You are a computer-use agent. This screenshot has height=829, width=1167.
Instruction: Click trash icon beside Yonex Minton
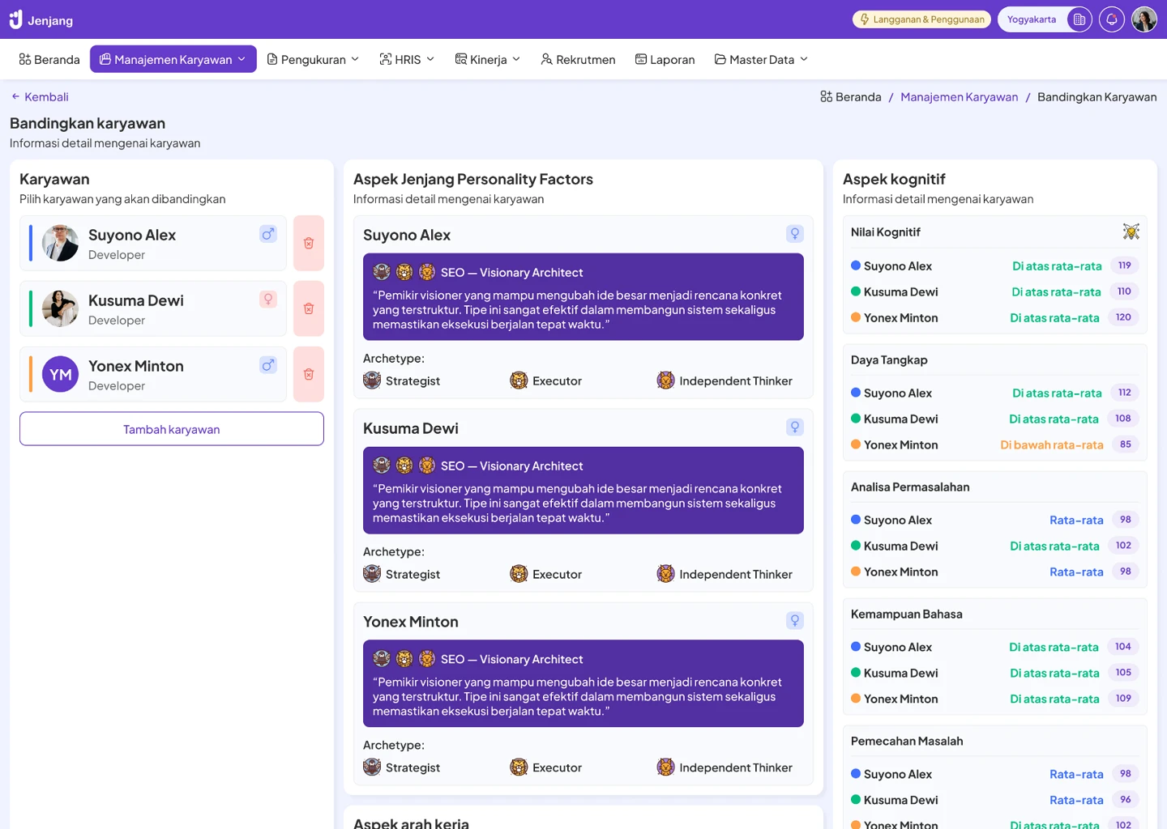pyautogui.click(x=309, y=374)
